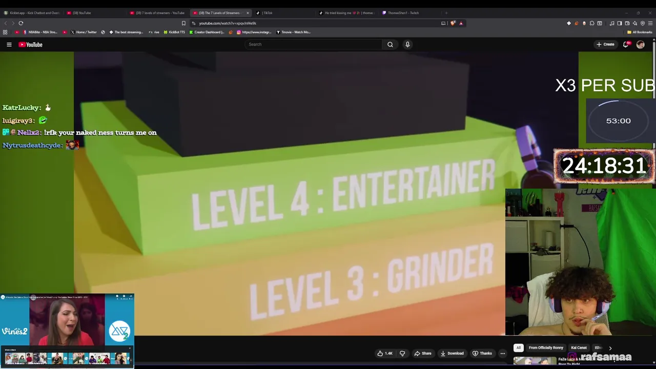
Task: Switch to Kicklet.app tab
Action: pos(31,13)
